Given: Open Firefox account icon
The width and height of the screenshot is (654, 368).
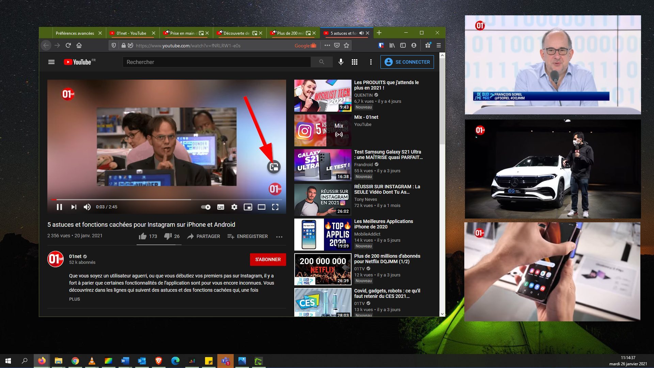Looking at the screenshot, I should point(414,45).
